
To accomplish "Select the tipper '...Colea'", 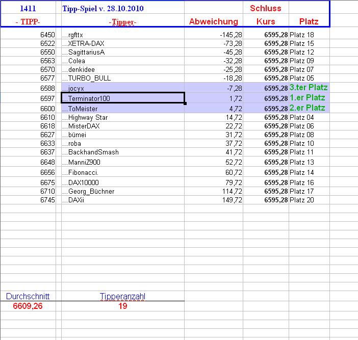I will pyautogui.click(x=73, y=61).
